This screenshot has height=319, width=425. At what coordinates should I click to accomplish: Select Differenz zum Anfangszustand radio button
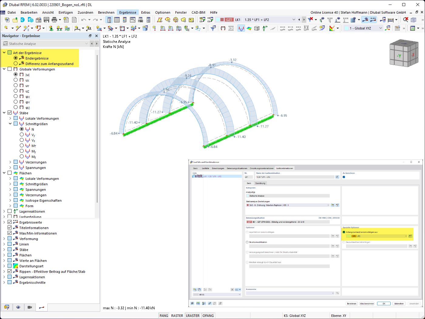(x=15, y=63)
